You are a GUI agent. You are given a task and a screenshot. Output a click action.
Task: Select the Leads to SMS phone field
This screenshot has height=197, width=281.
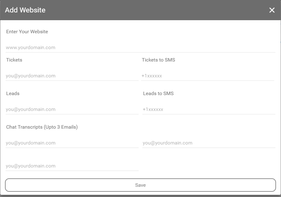pos(209,109)
